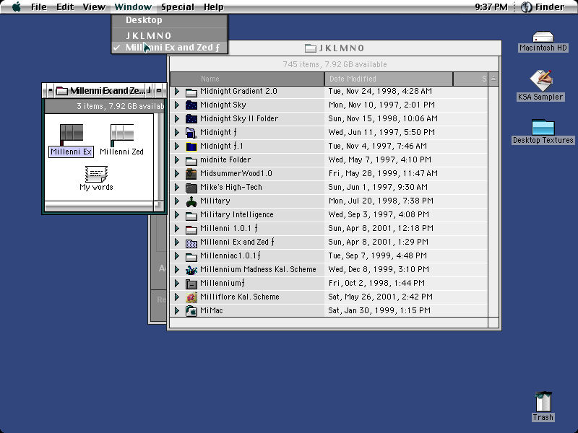
Task: Click the Millenni Ex and Zed ƒ folder icon in list
Action: [x=191, y=242]
